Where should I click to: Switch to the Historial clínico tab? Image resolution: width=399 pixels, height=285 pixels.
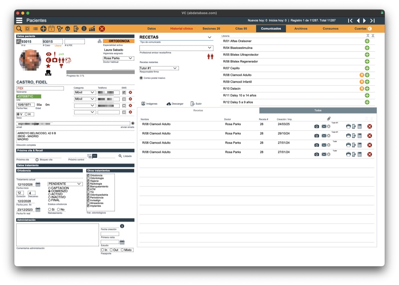click(x=182, y=28)
